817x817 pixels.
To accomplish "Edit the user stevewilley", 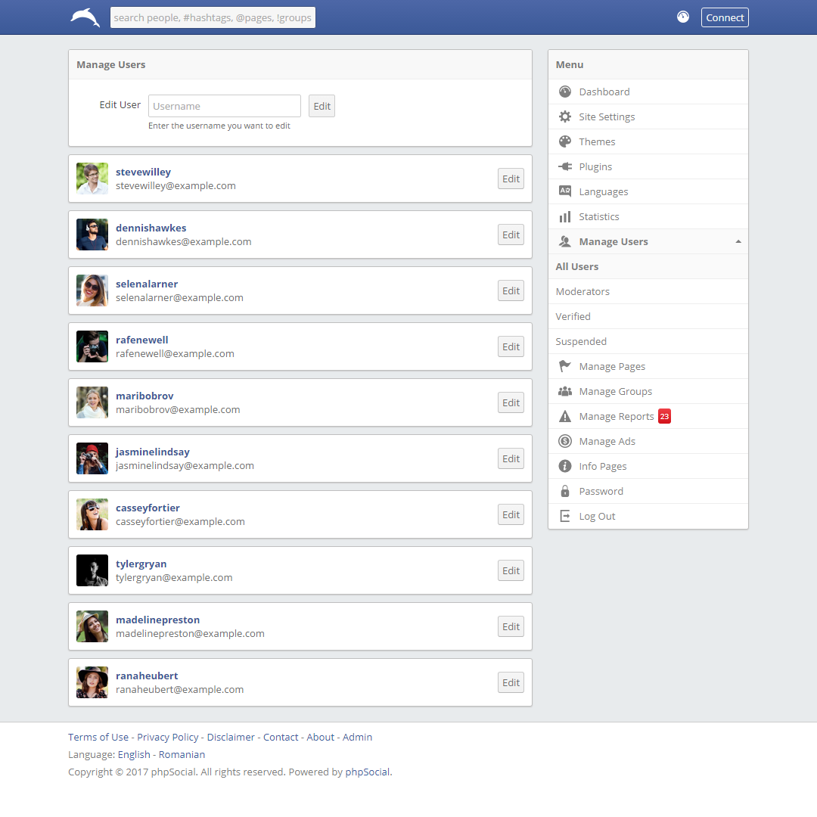I will coord(511,179).
